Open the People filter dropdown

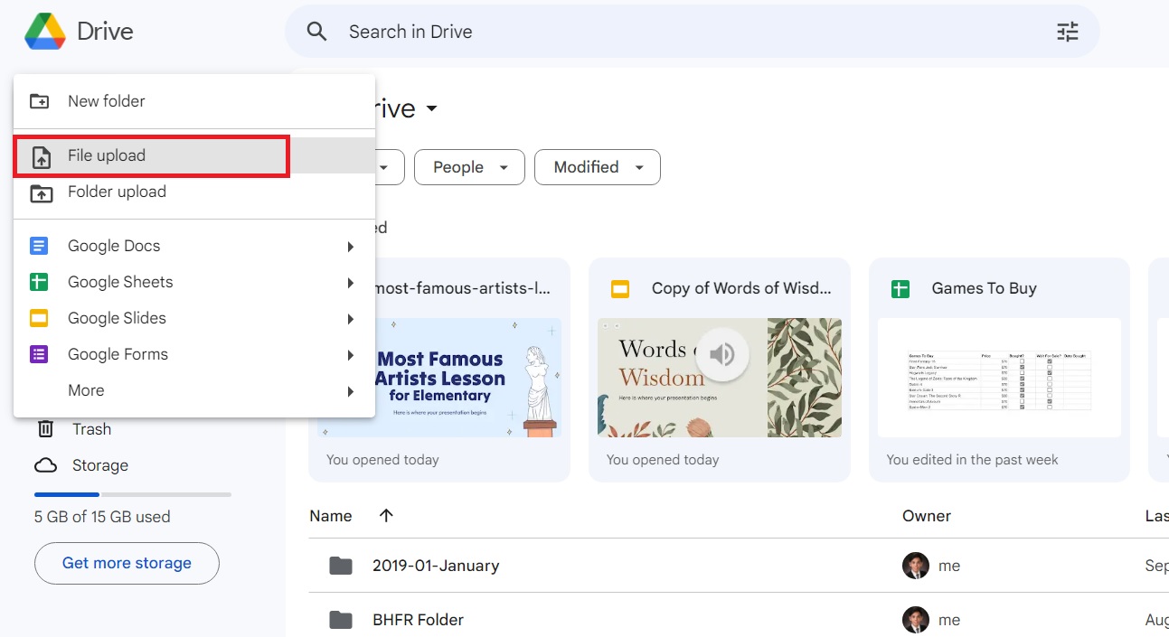[x=469, y=167]
